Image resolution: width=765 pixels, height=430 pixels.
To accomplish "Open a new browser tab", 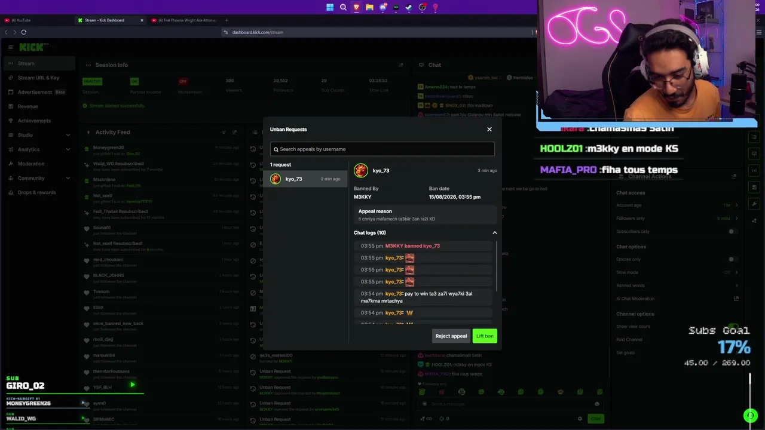I will (x=226, y=20).
